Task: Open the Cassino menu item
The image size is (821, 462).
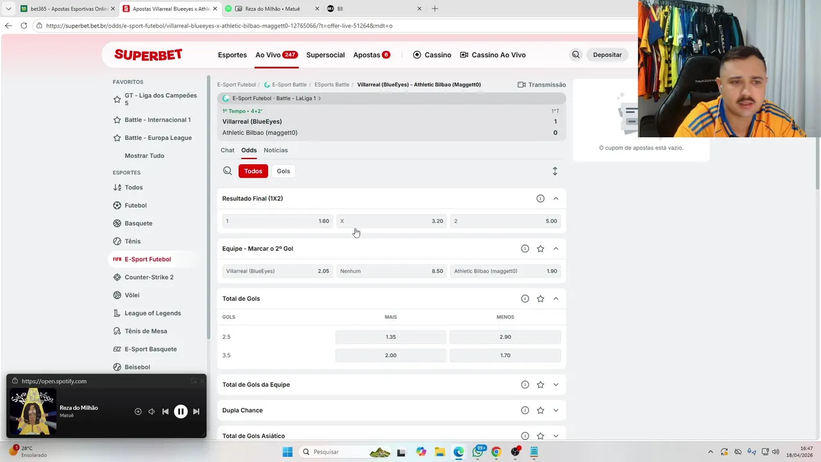Action: pyautogui.click(x=432, y=55)
